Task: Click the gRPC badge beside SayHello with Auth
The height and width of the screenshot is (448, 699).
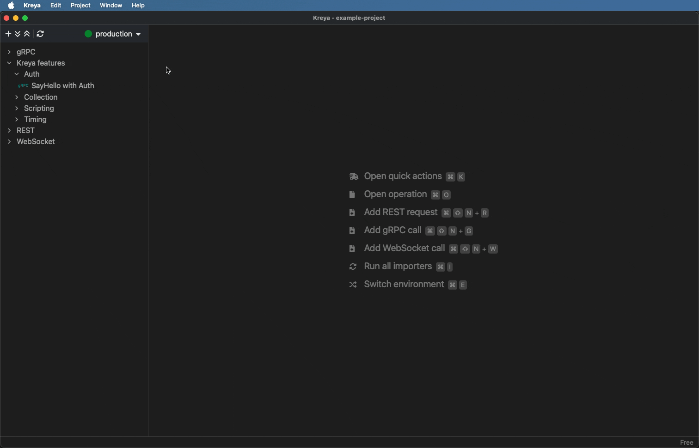Action: point(23,86)
